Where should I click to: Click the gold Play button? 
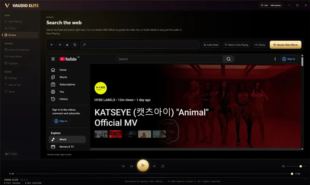143,166
